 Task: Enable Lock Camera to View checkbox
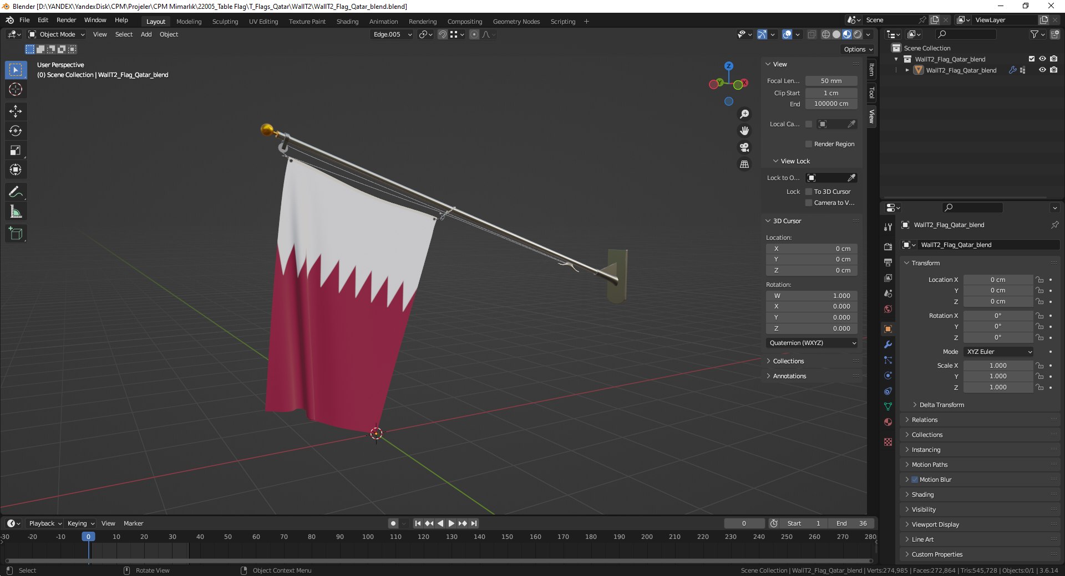pos(809,203)
